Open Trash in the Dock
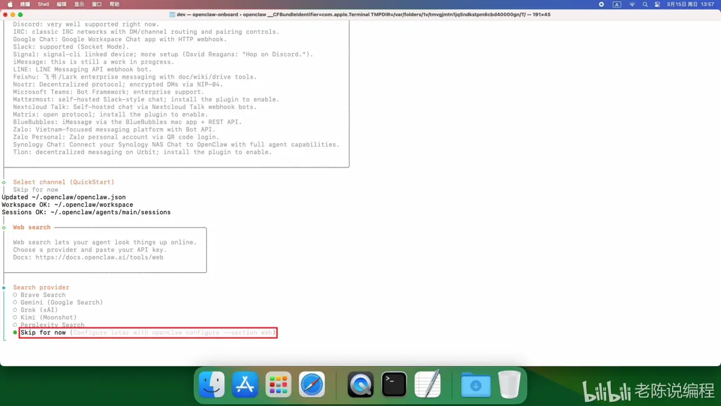This screenshot has width=721, height=406. tap(509, 384)
